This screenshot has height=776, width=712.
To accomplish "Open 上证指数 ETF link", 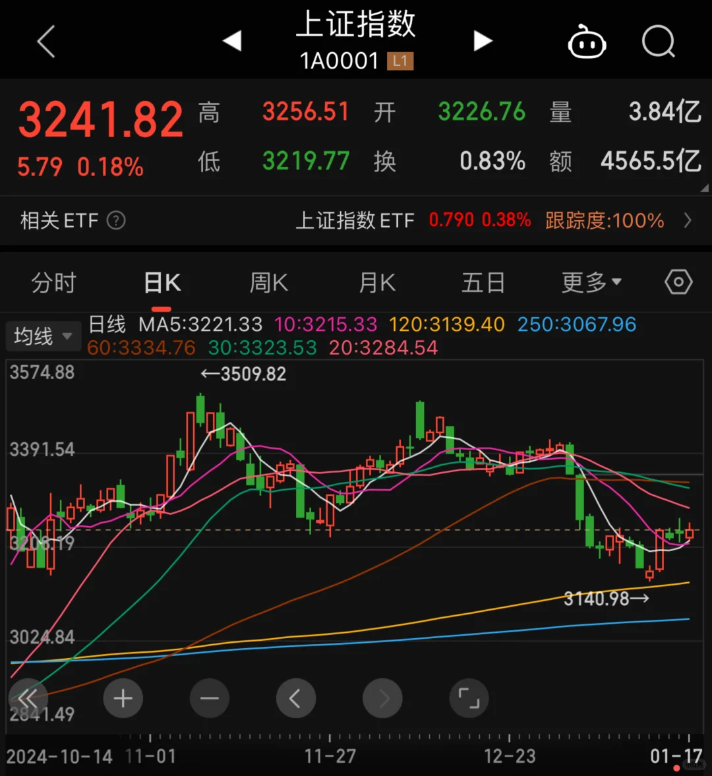I will pyautogui.click(x=355, y=220).
